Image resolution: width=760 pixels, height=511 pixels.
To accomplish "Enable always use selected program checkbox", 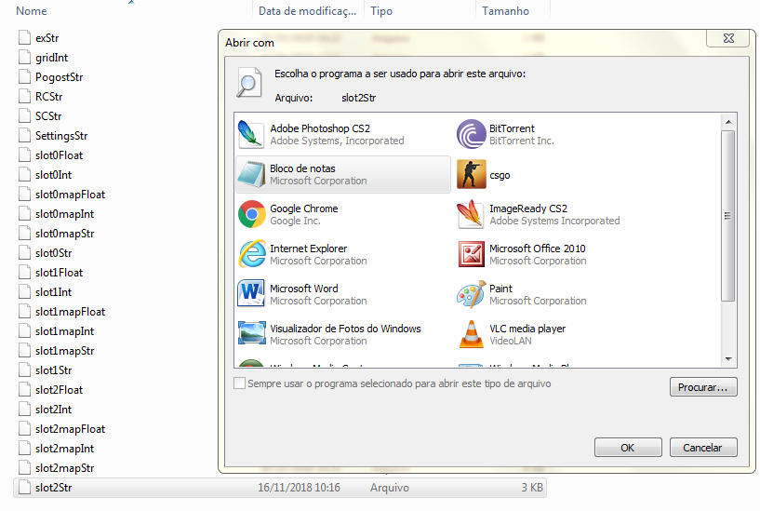I will tap(239, 383).
